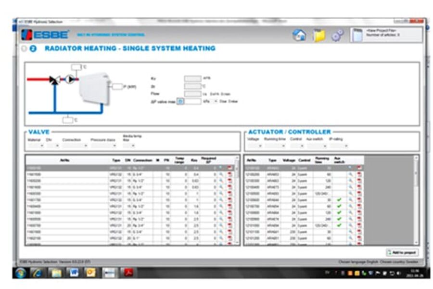
Task: Open settings via the gears icon
Action: coord(337,36)
